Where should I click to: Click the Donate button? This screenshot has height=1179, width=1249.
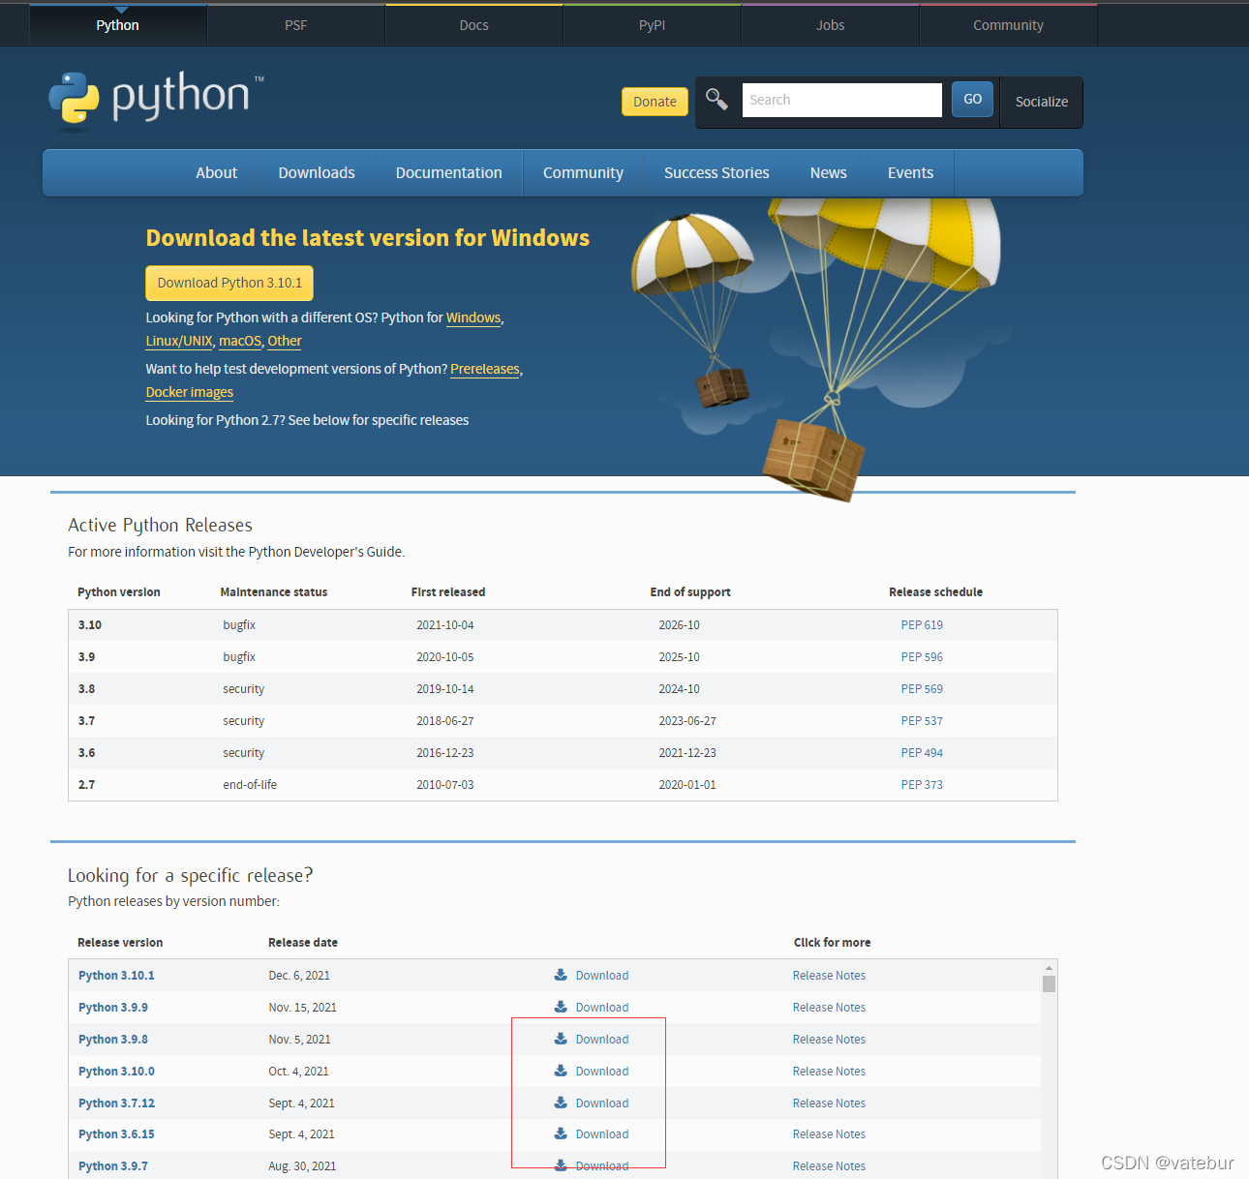pos(655,102)
